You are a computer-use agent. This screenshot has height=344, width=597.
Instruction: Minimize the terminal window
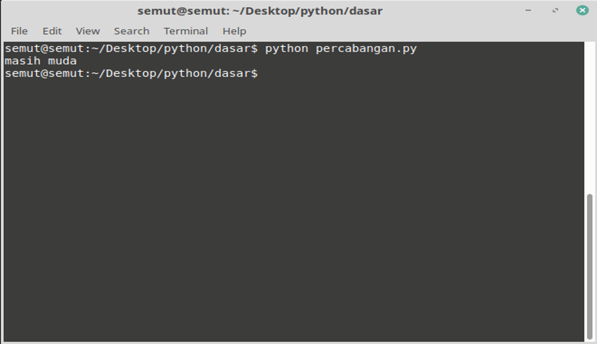(528, 11)
